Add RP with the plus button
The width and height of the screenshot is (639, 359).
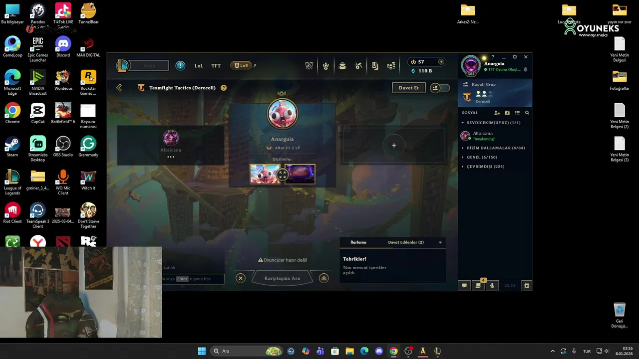441,62
